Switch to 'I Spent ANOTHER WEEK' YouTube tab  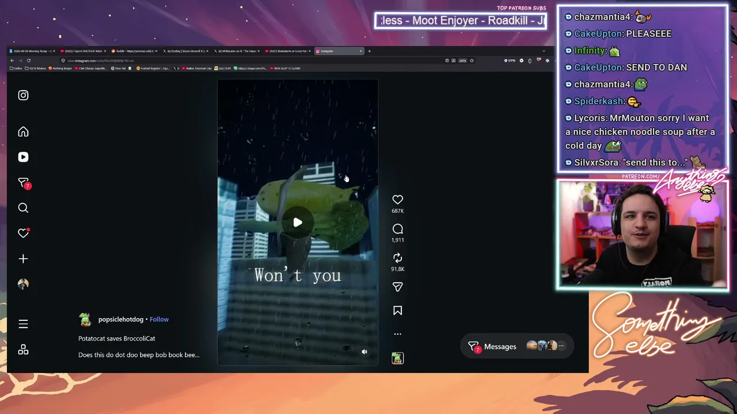click(x=83, y=51)
